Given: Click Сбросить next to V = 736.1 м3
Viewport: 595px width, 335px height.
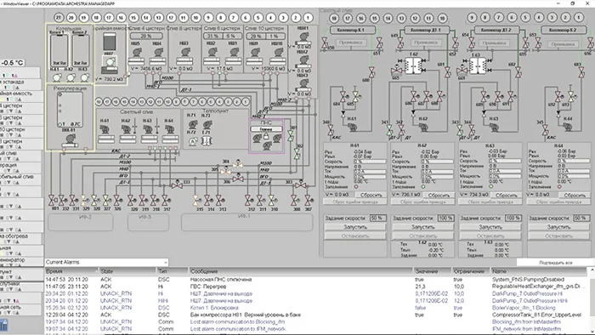Looking at the screenshot, I should point(439,195).
